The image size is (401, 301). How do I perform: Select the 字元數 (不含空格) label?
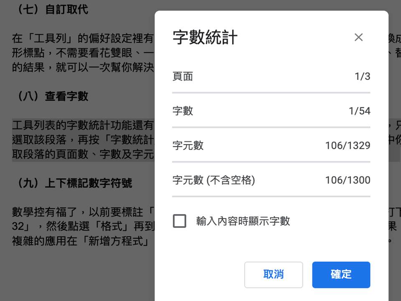click(213, 180)
